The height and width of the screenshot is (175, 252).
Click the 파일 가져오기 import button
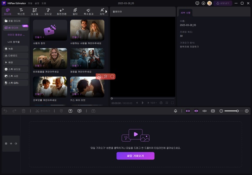(x=135, y=156)
